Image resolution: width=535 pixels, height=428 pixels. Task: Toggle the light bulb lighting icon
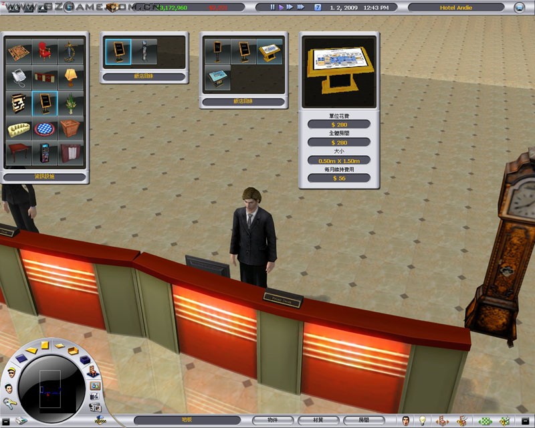[423, 421]
